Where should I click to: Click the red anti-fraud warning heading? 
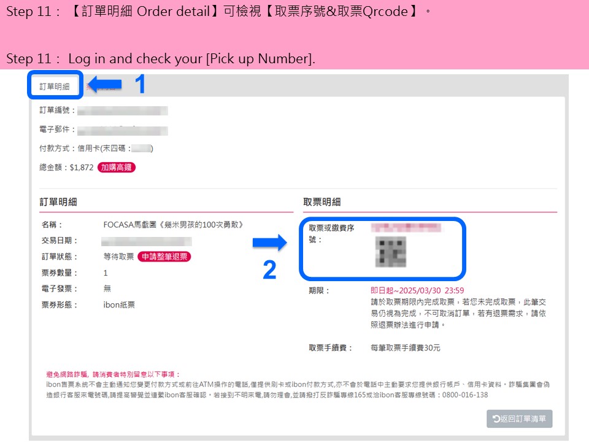click(113, 374)
